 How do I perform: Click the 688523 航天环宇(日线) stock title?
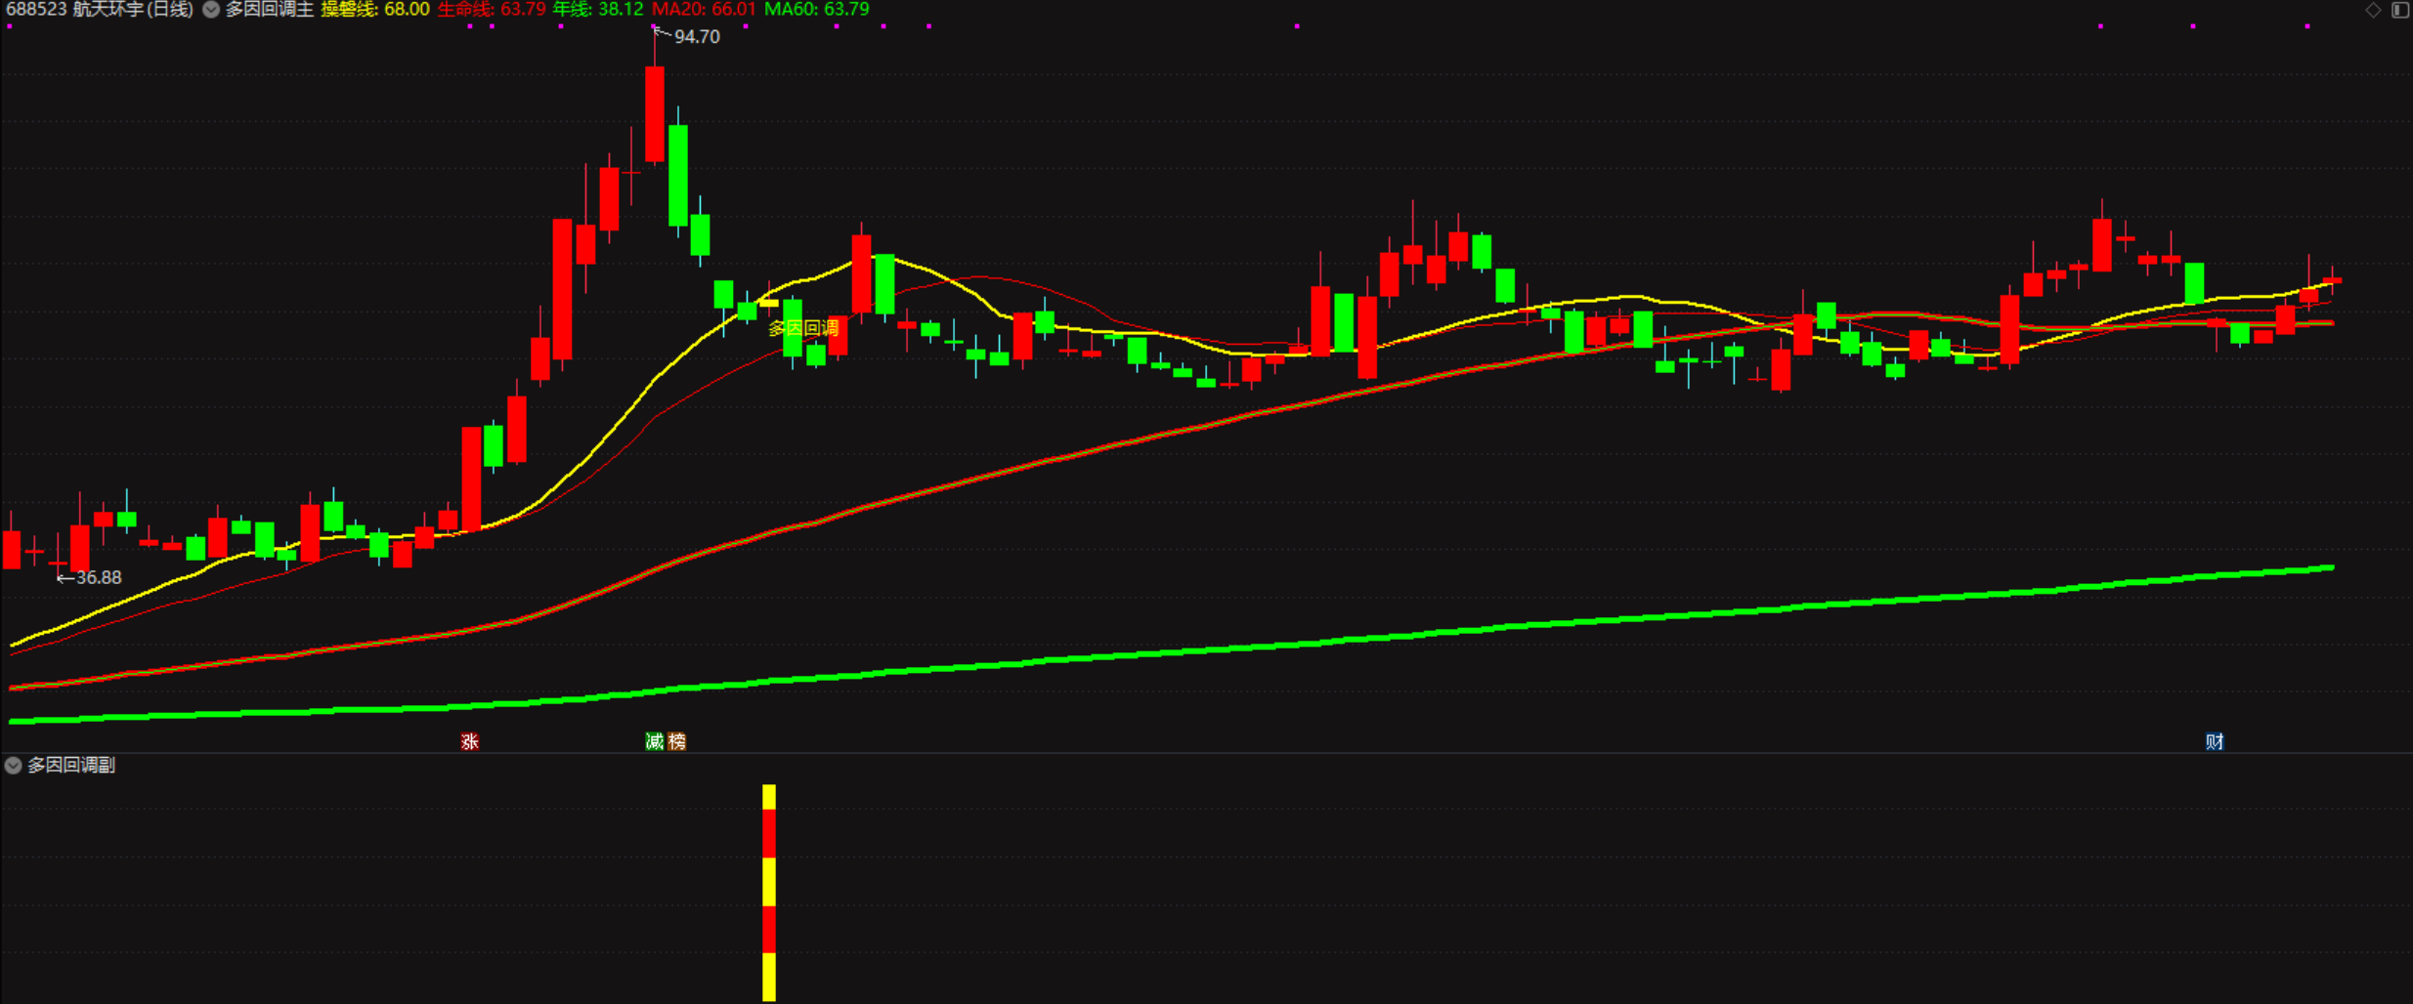tap(100, 10)
